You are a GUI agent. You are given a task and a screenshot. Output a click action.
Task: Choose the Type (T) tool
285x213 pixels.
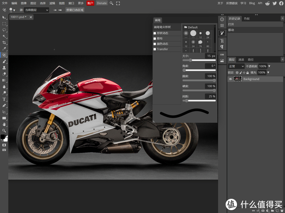(x=4, y=99)
